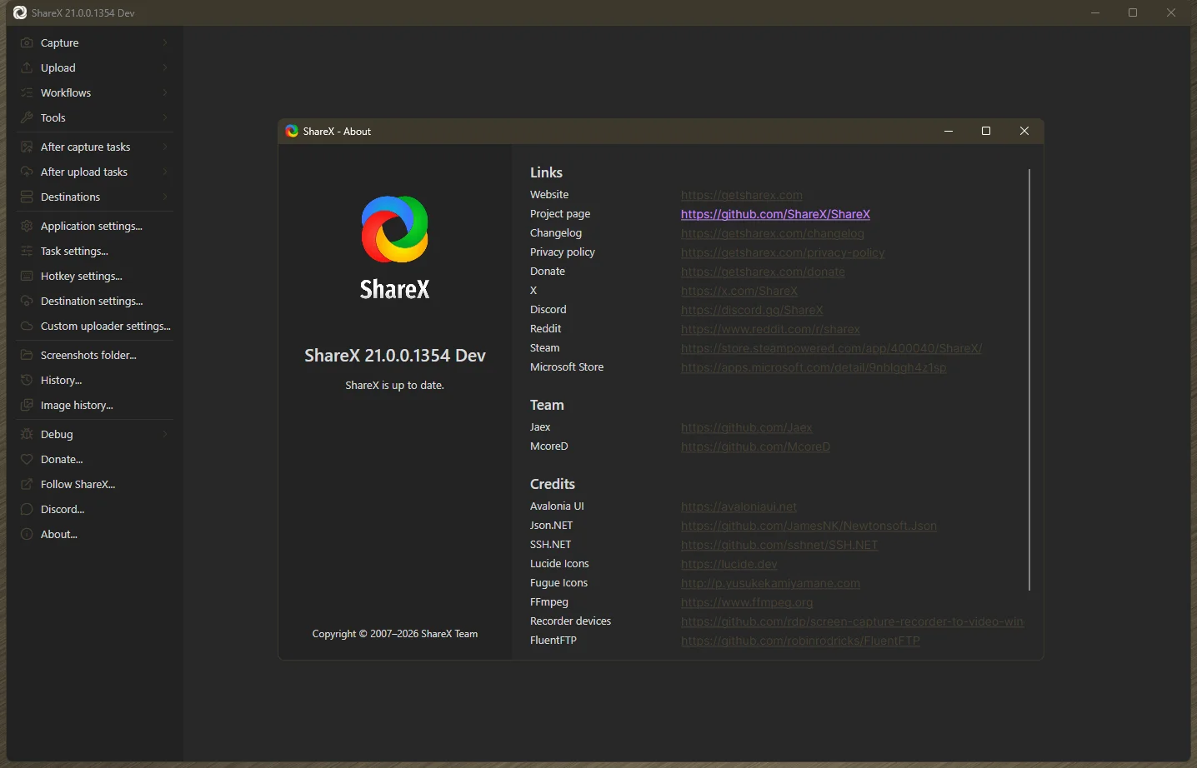The image size is (1197, 768).
Task: Expand the Workflows submenu arrow
Action: (x=165, y=92)
